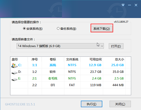
Task: Select the D: drive icon
Action: click(x=14, y=73)
